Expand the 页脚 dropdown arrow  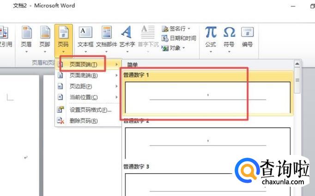pyautogui.click(x=45, y=52)
